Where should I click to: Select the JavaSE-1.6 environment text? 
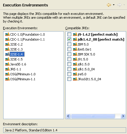click(18, 64)
